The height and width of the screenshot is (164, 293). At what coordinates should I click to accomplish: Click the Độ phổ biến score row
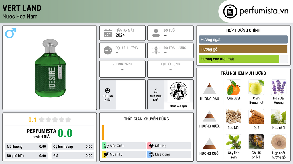26,156
